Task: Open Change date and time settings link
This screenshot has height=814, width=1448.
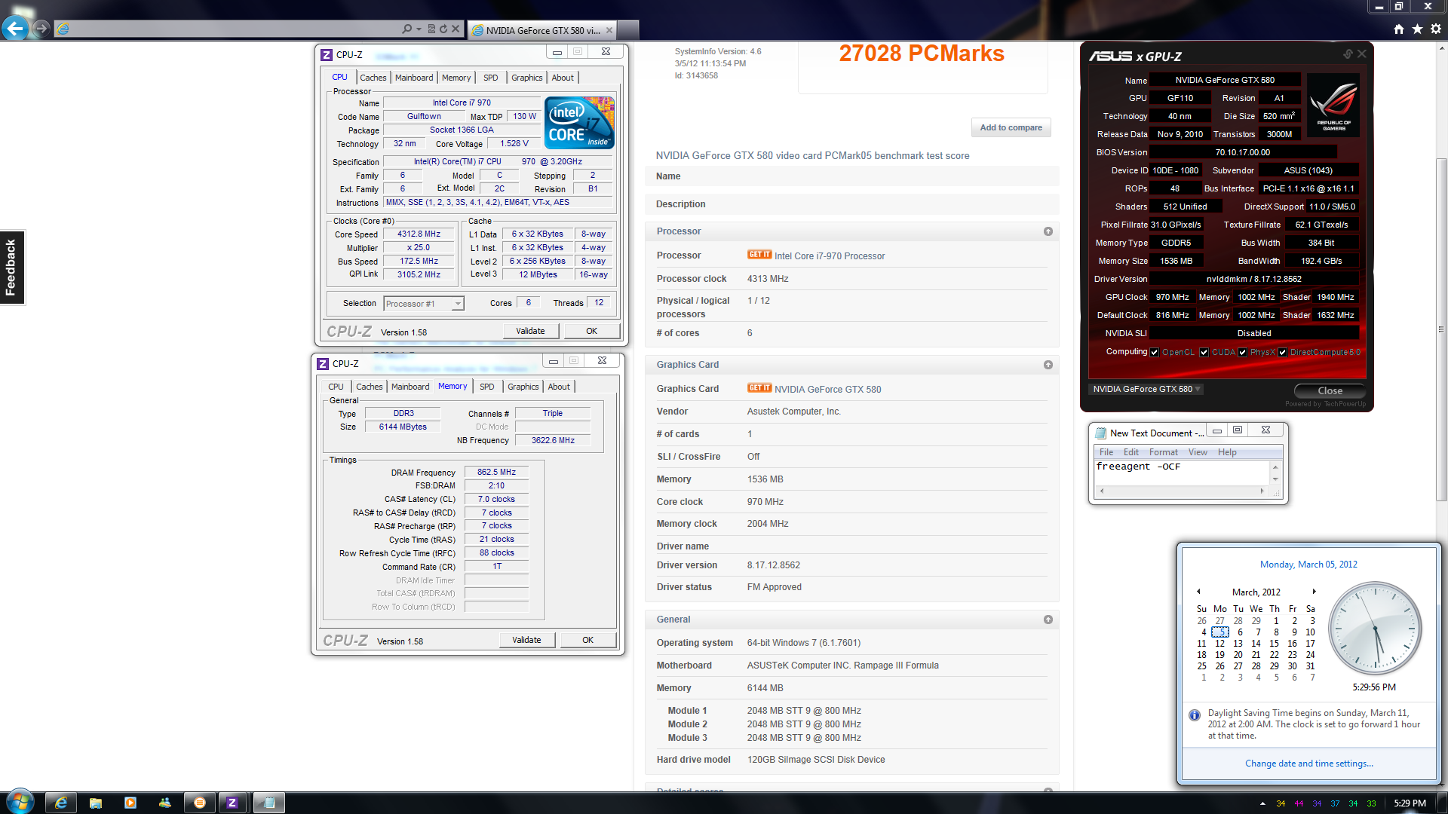Action: click(x=1308, y=764)
